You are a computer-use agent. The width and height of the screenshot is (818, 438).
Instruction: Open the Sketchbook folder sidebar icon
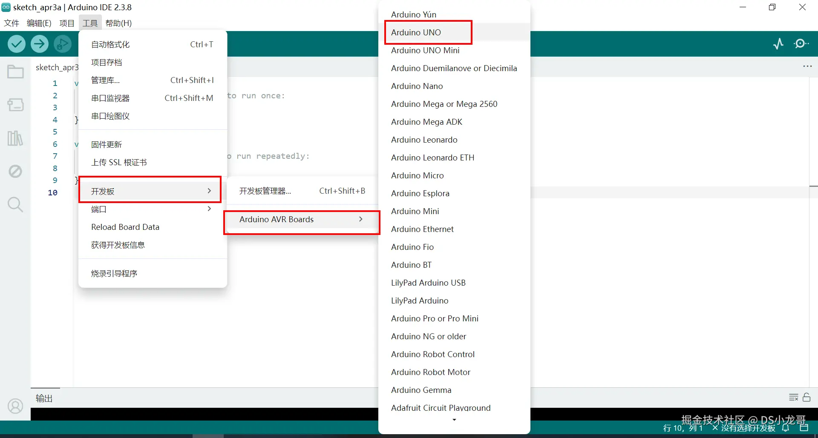[15, 72]
